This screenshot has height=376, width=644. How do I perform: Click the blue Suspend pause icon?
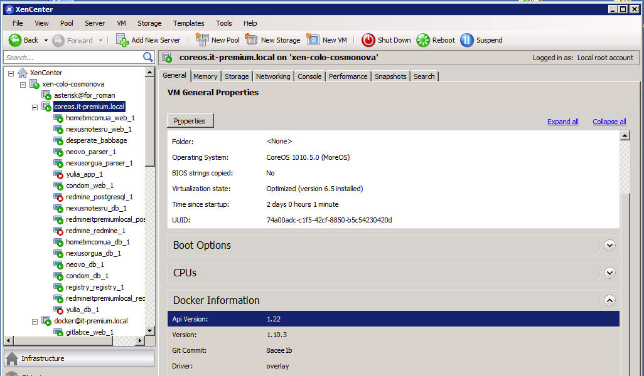click(467, 40)
